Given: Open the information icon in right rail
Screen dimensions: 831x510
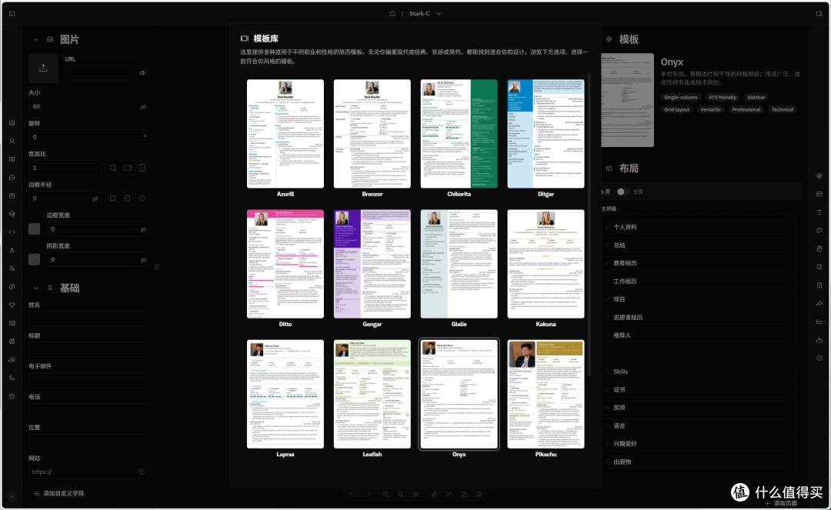Looking at the screenshot, I should tap(819, 358).
